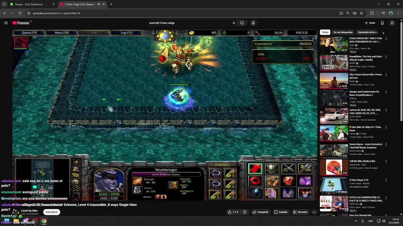Select the De tus búsquedas chip

tap(343, 32)
